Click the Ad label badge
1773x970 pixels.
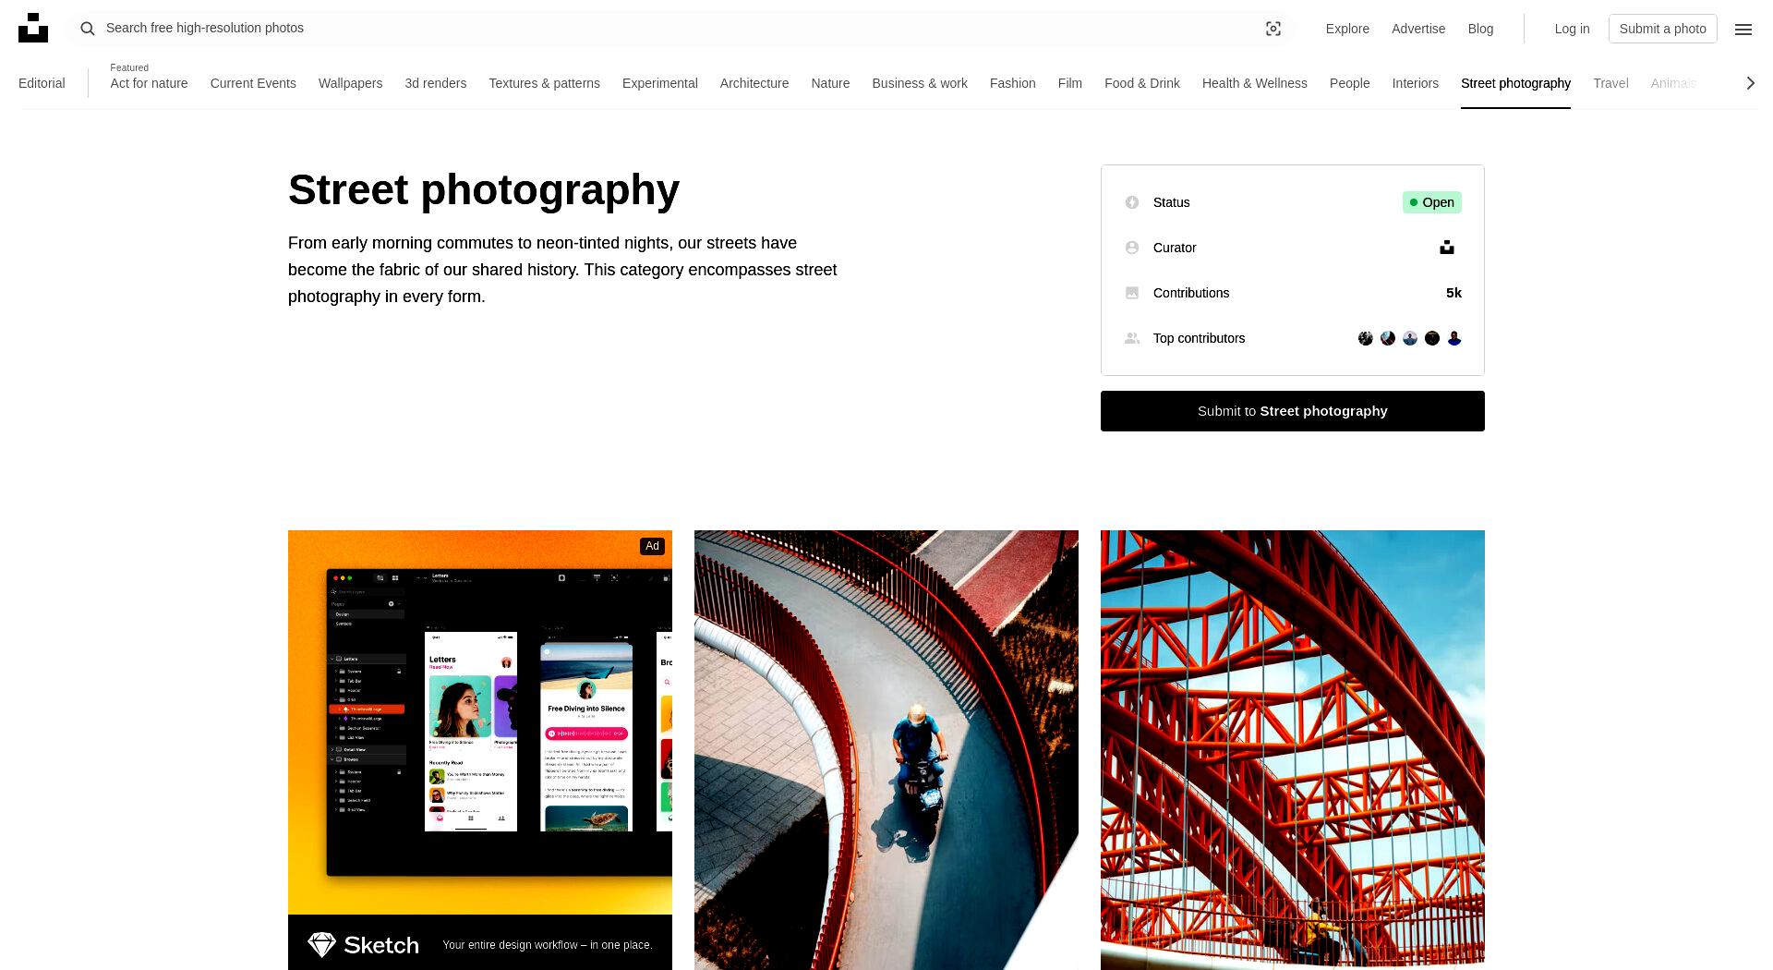[x=652, y=546]
